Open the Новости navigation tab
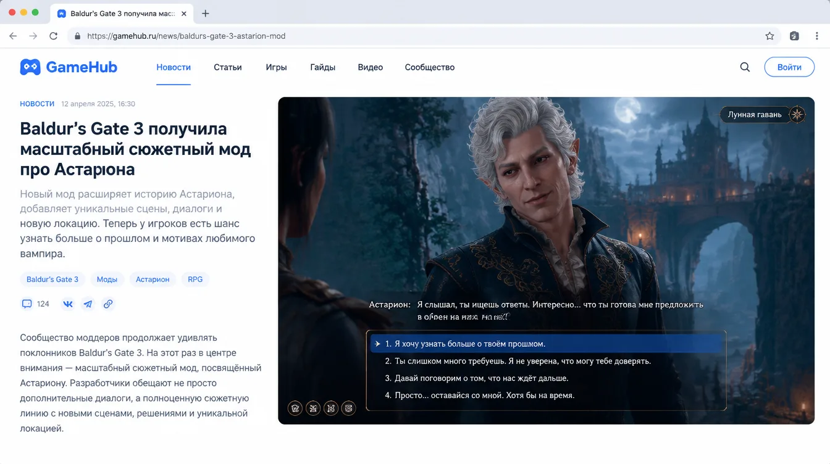830x464 pixels. pos(174,67)
